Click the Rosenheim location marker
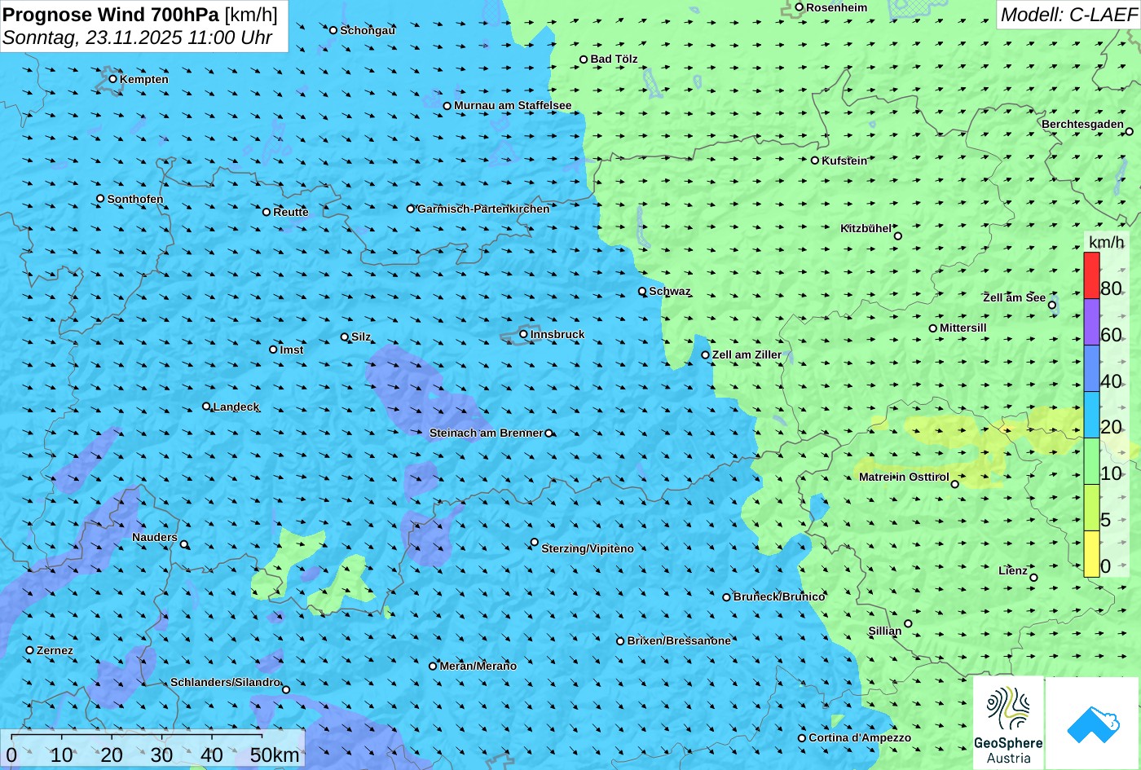 click(x=800, y=7)
